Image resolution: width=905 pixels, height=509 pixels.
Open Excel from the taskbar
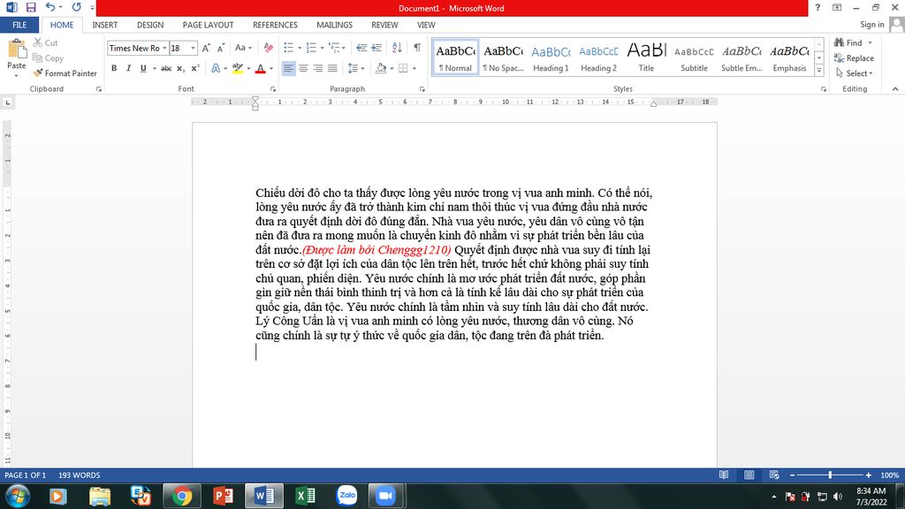coord(305,497)
